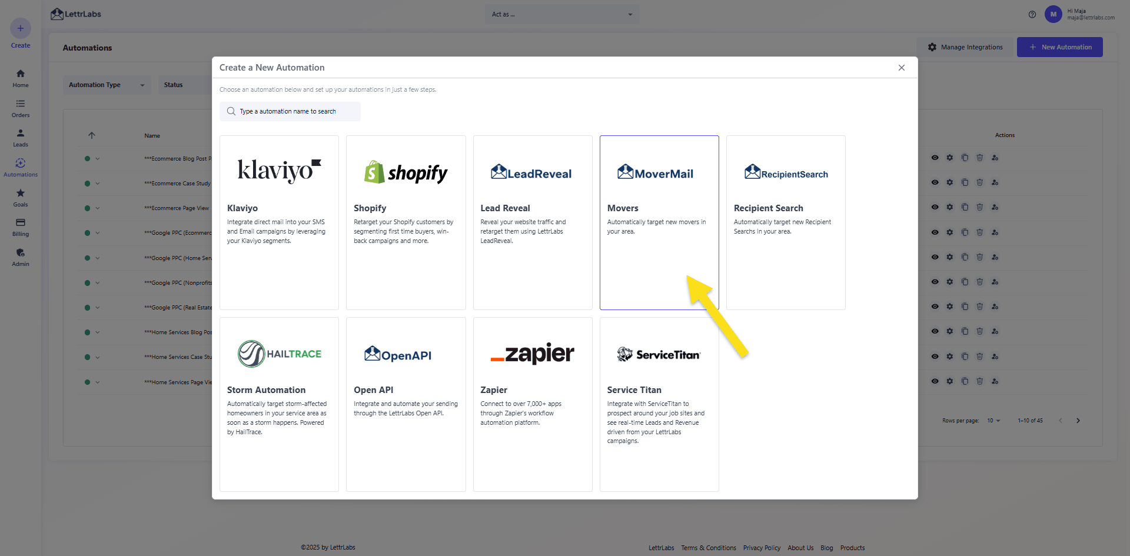
Task: Duplicate the Ecommerce Blog Post automation
Action: pyautogui.click(x=965, y=158)
